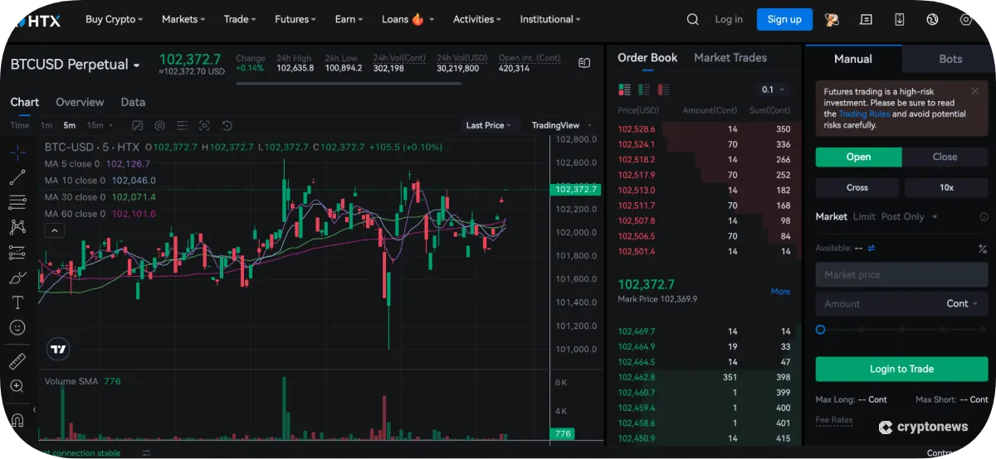This screenshot has height=459, width=996.
Task: Dismiss the futures risk warning
Action: 975,91
